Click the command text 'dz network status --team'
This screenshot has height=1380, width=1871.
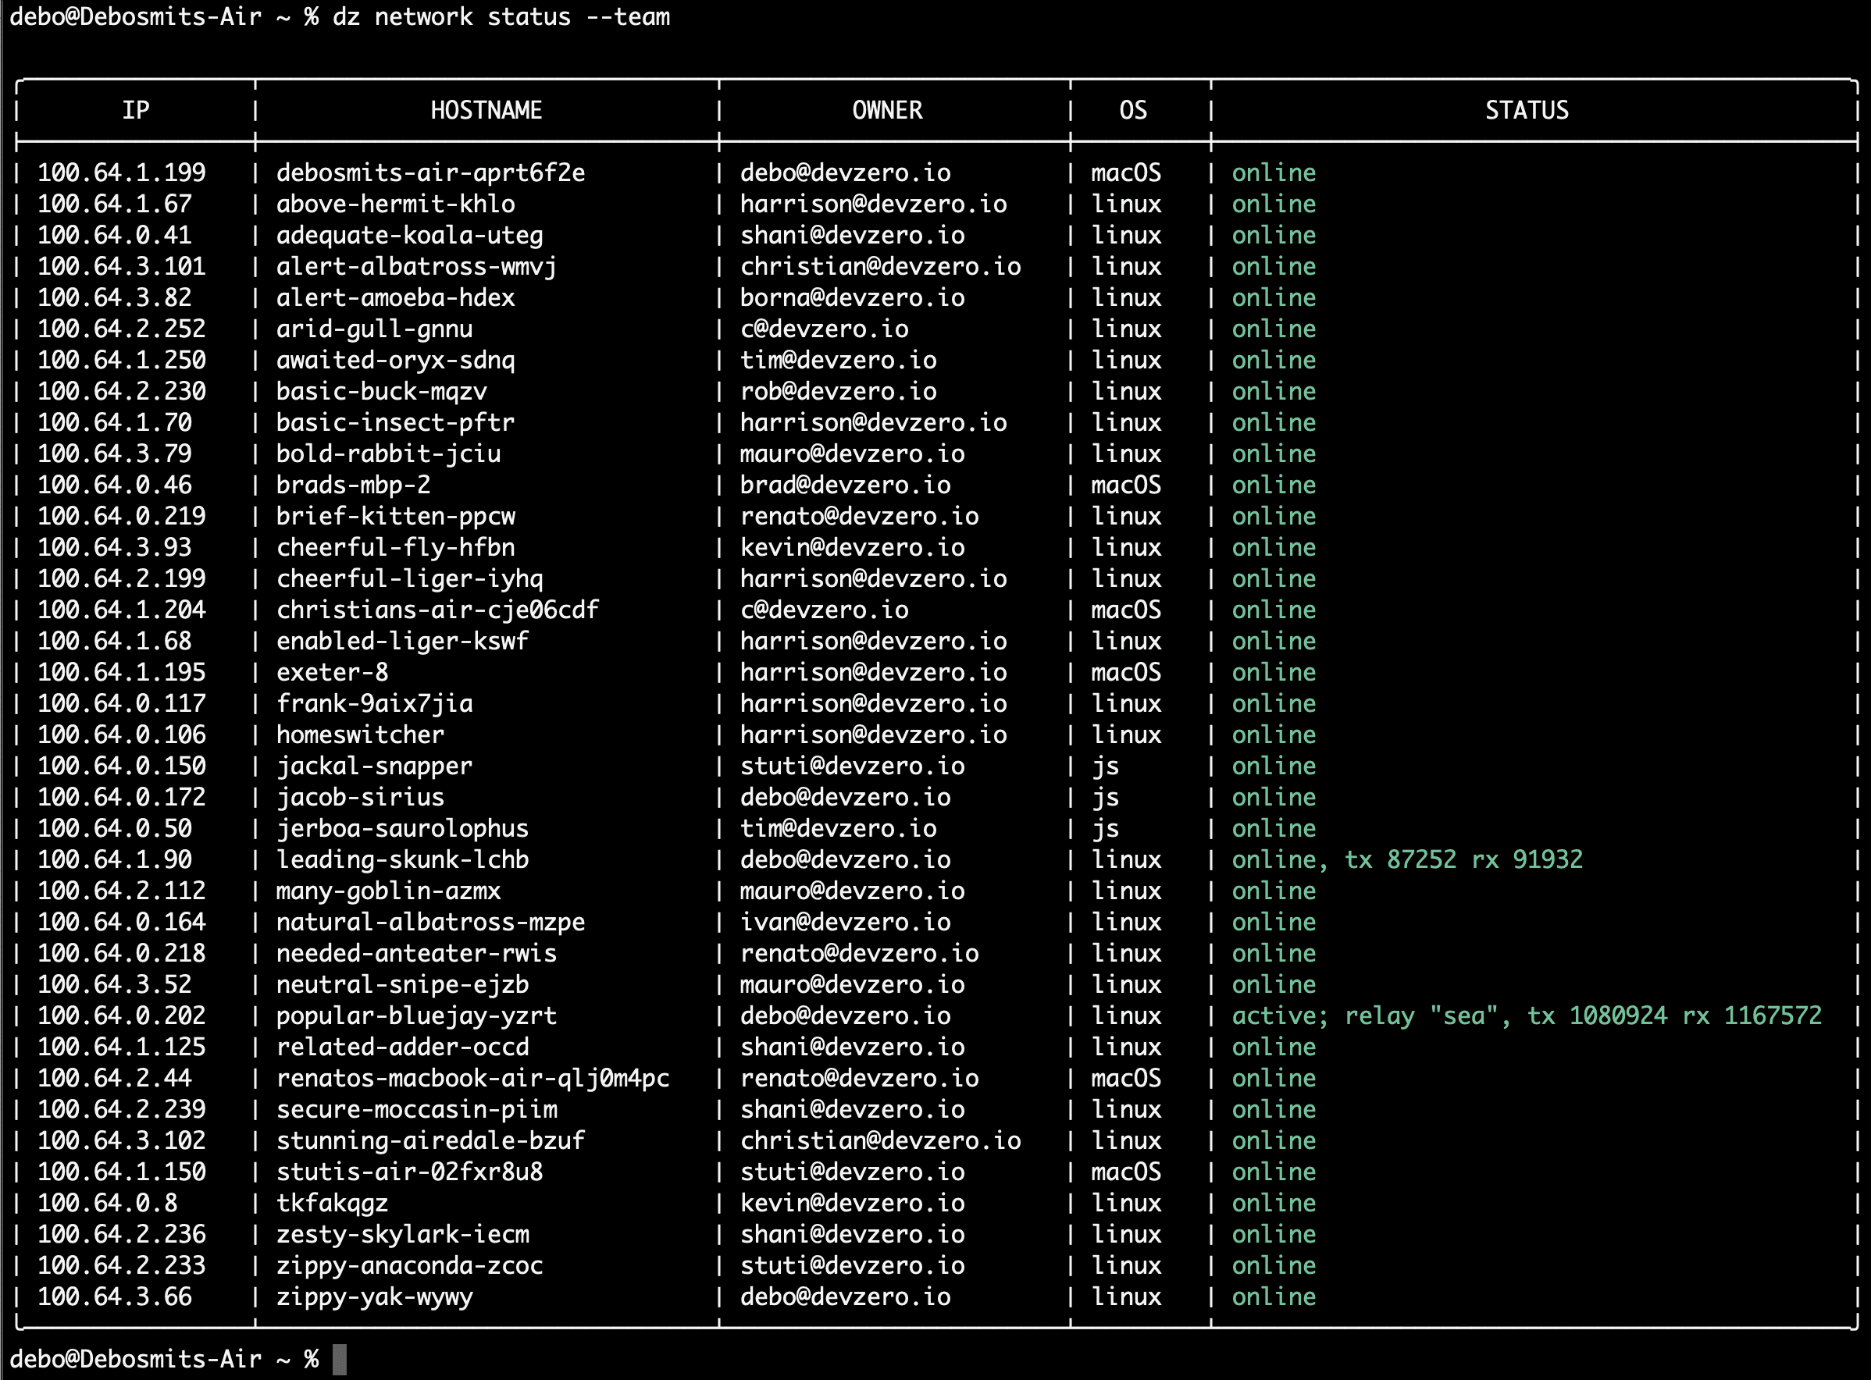(x=501, y=16)
